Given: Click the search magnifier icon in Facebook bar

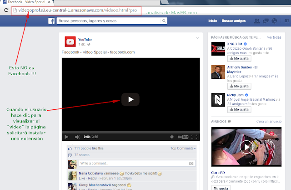Looking at the screenshot, I should (164, 21).
